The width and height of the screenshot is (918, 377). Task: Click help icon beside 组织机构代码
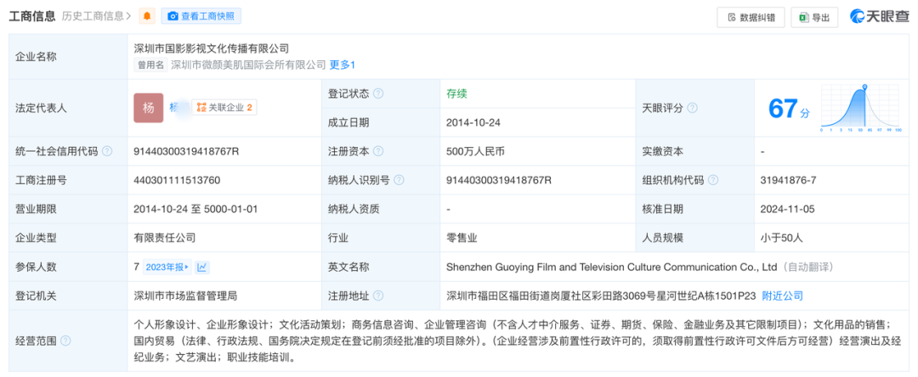713,180
